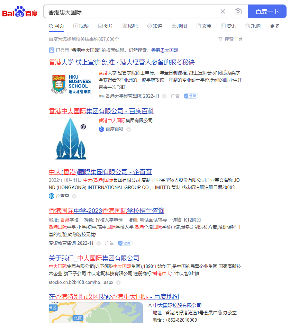
Task: Switch to the 视频 tab
Action: coord(81,26)
